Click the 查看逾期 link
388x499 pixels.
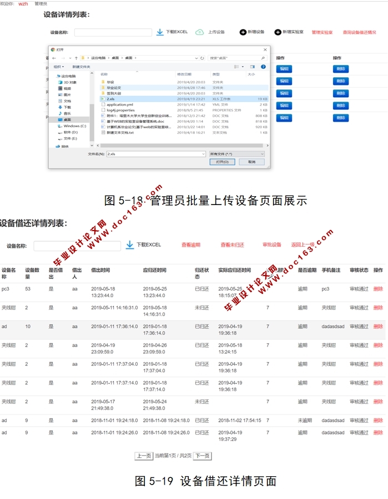(191, 244)
